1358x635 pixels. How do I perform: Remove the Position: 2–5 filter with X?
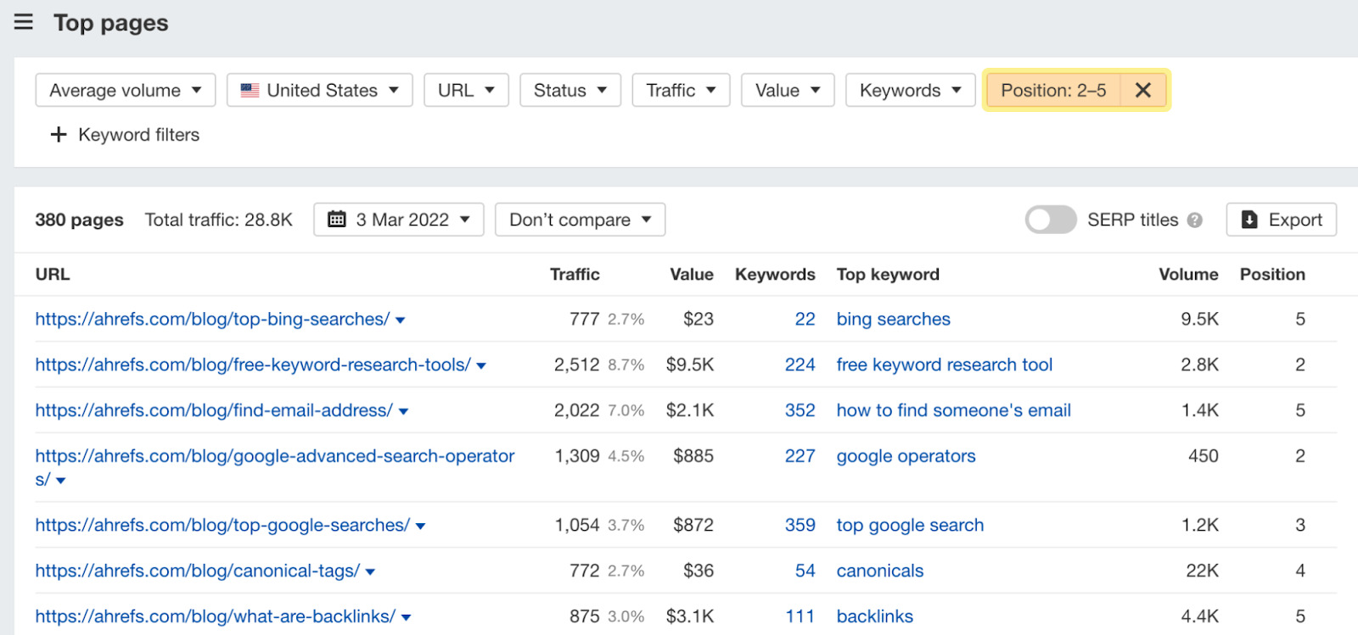(1143, 90)
